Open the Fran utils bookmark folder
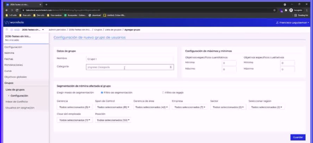The image size is (313, 143). [25, 15]
